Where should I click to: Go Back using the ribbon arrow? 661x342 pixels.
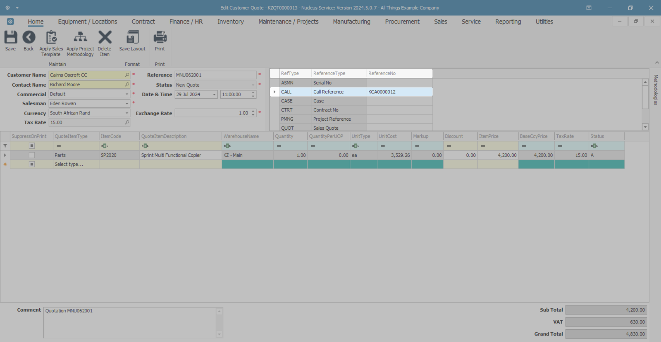[29, 37]
